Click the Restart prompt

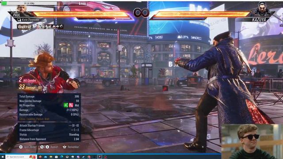(x=49, y=147)
